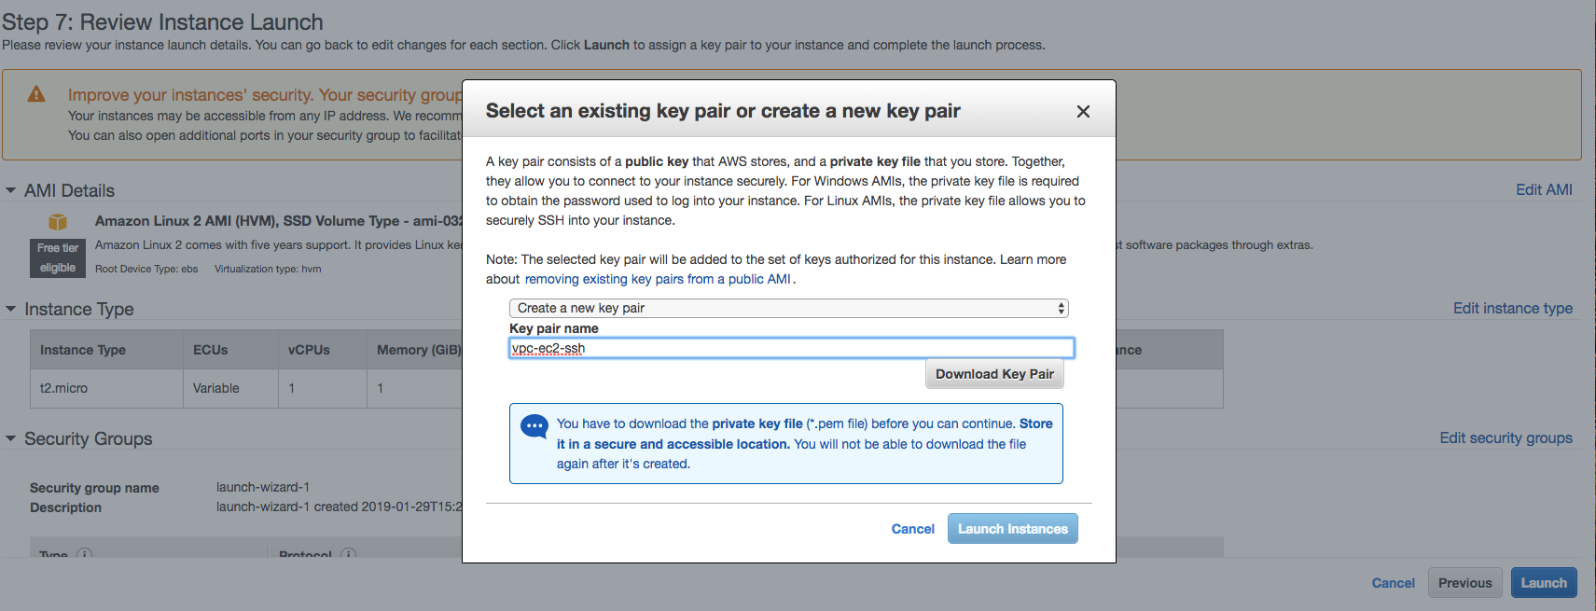The image size is (1596, 611).
Task: Click the security warning triangle icon
Action: point(36,94)
